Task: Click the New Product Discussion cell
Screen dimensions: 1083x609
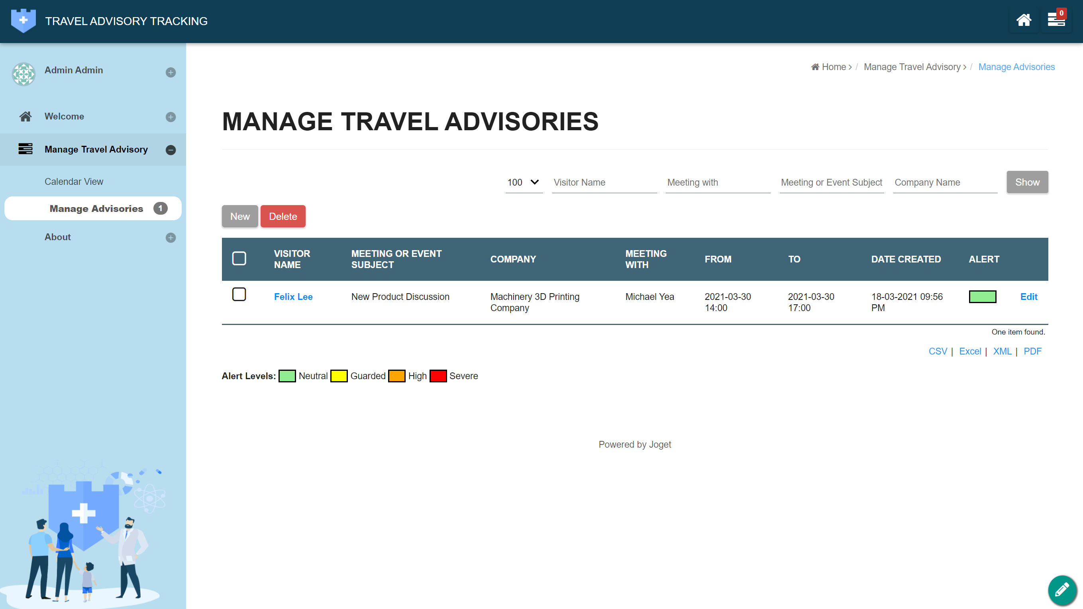Action: pyautogui.click(x=400, y=297)
